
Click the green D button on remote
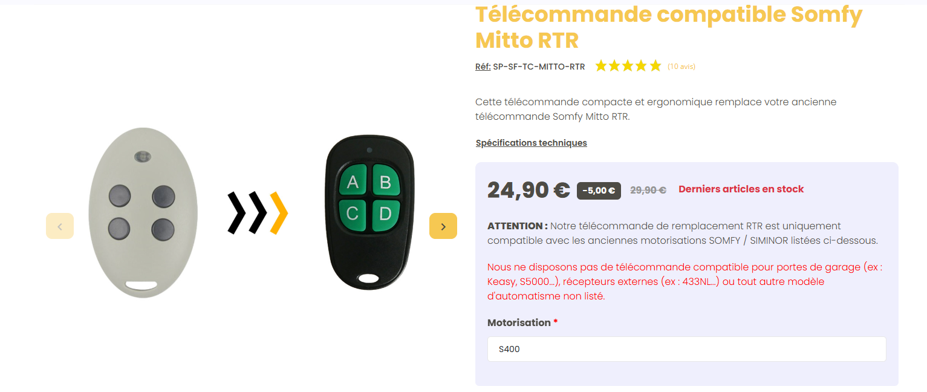click(385, 213)
